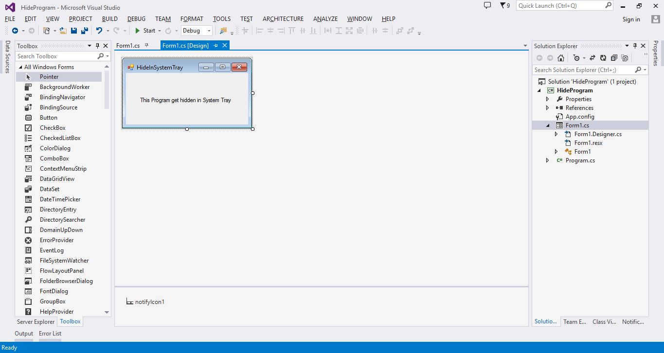Toggle auto-hide pin on Solution Explorer
Screen dimensions: 664x353
tap(634, 45)
